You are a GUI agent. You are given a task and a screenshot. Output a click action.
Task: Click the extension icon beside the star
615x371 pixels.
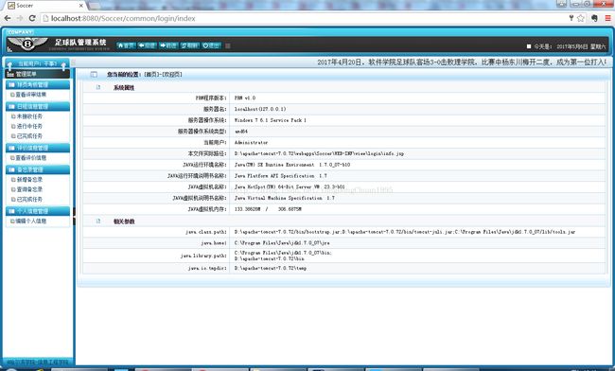(594, 18)
